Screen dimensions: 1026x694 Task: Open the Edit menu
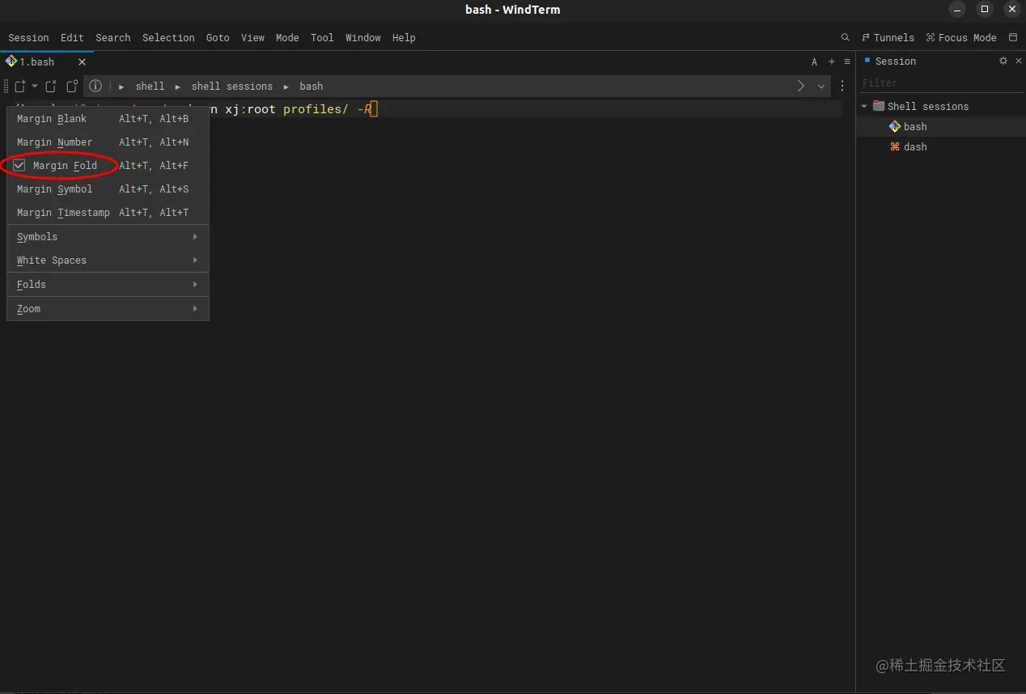coord(72,37)
